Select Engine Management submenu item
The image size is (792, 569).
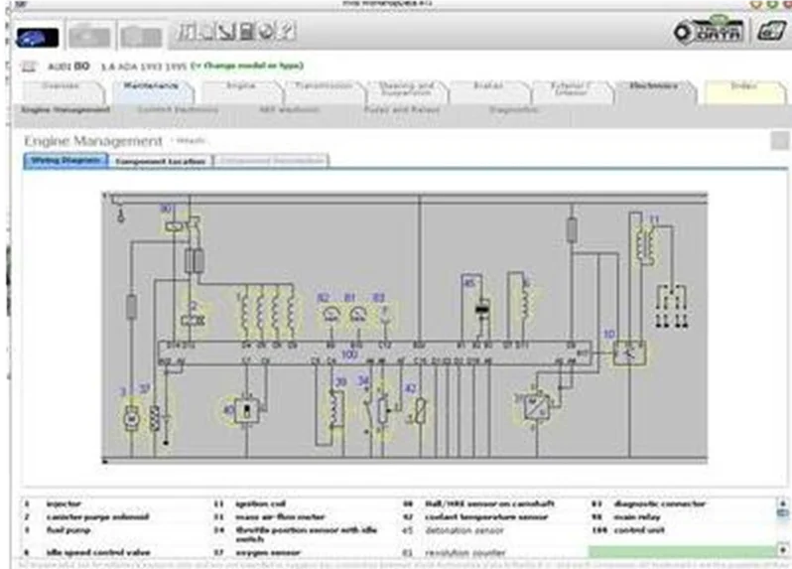tap(66, 109)
